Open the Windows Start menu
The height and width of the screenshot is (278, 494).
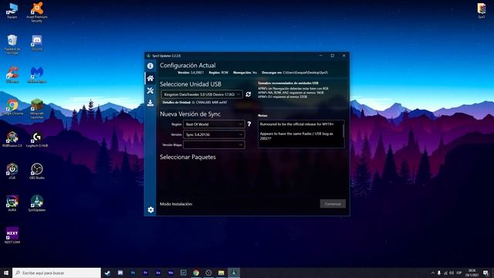click(x=6, y=273)
